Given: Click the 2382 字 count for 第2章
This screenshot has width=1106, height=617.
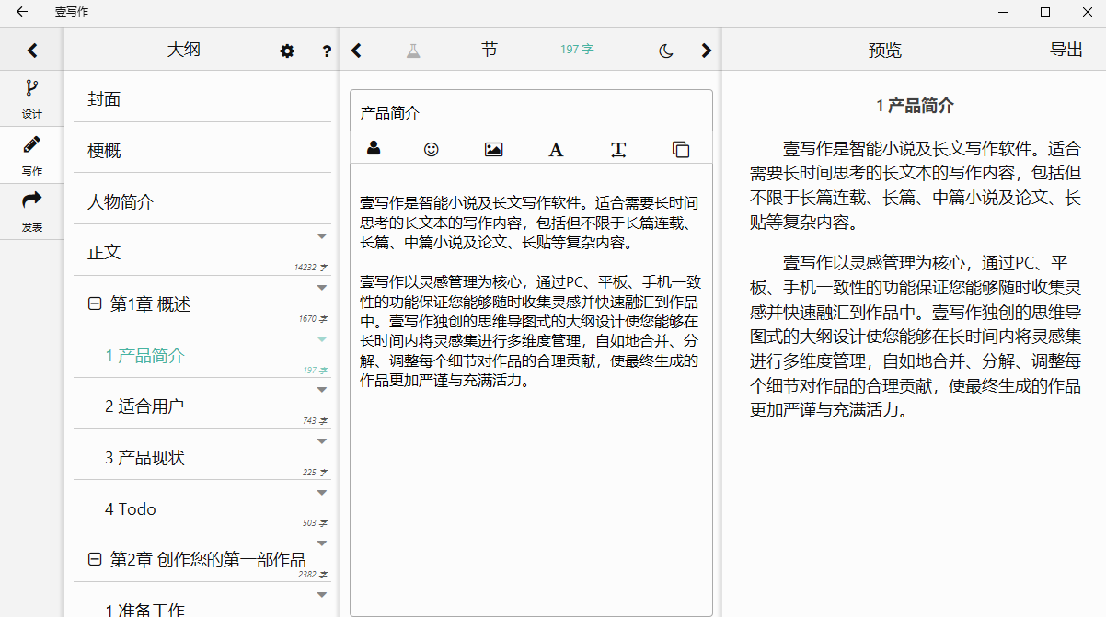Looking at the screenshot, I should tap(314, 575).
